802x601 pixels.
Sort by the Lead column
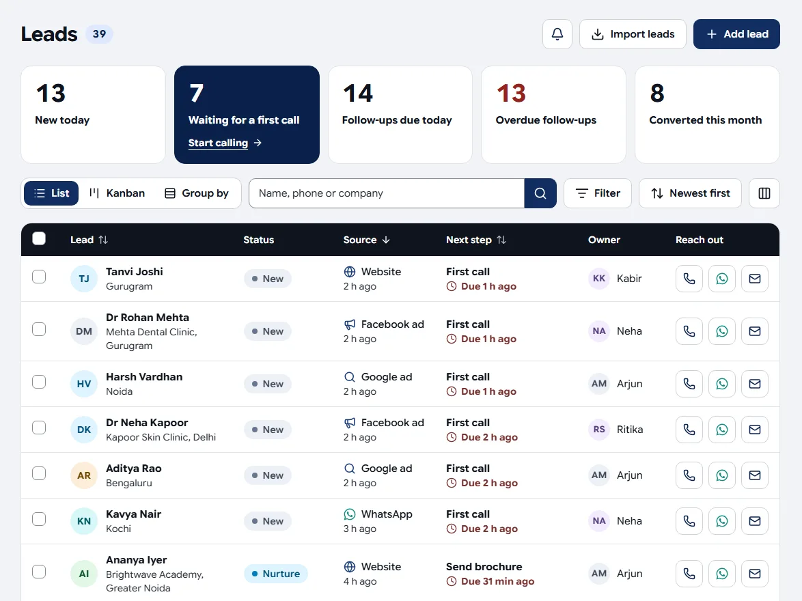pyautogui.click(x=89, y=240)
